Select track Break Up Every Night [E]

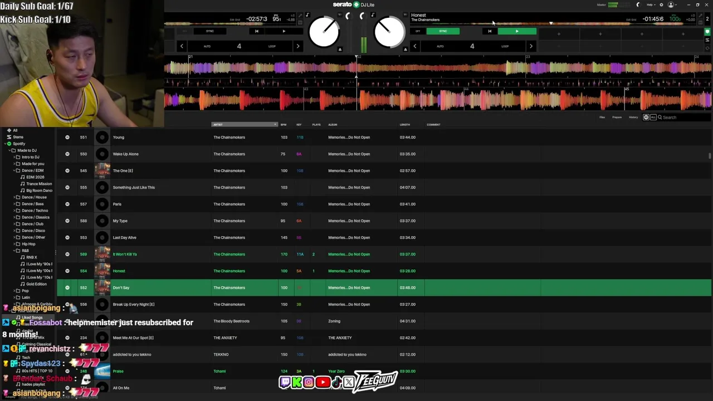134,304
